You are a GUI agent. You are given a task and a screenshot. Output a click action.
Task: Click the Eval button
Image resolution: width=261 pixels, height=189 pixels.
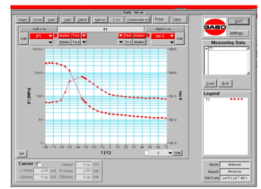225,84
